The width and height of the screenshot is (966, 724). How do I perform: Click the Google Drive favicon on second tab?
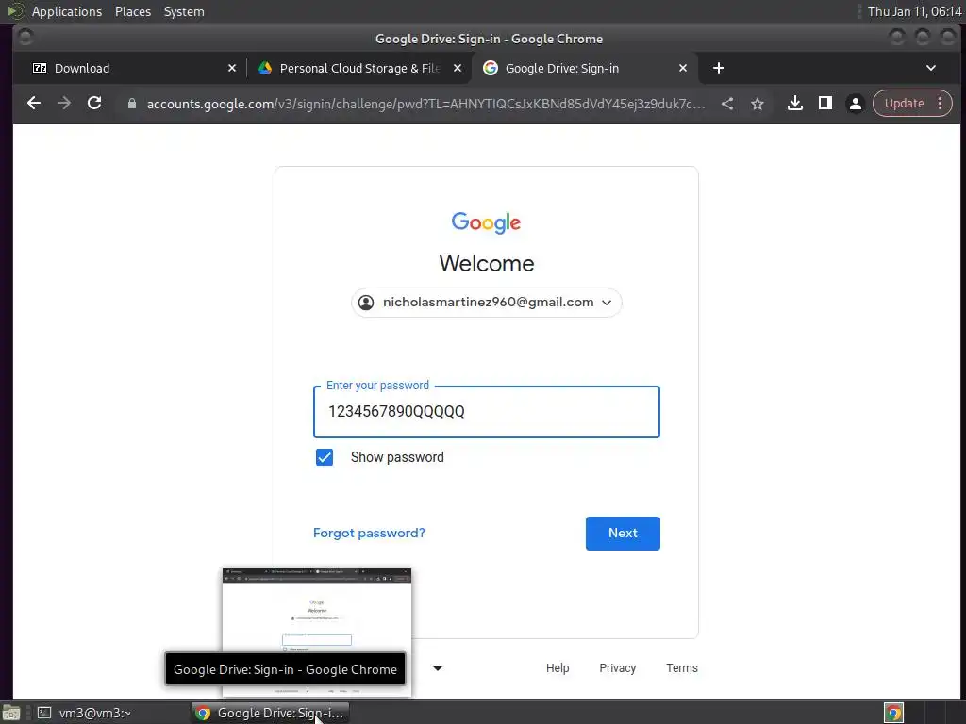(x=265, y=68)
